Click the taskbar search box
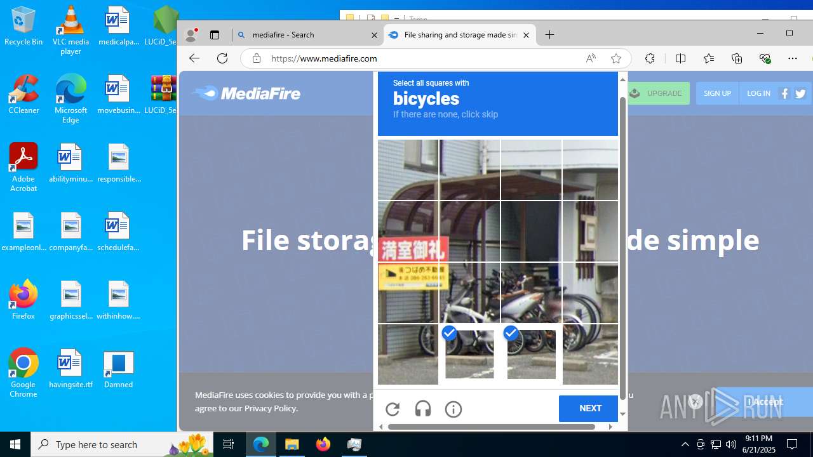This screenshot has width=813, height=457. [x=121, y=444]
